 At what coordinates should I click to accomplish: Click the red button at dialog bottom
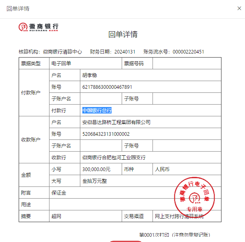(x=126, y=241)
